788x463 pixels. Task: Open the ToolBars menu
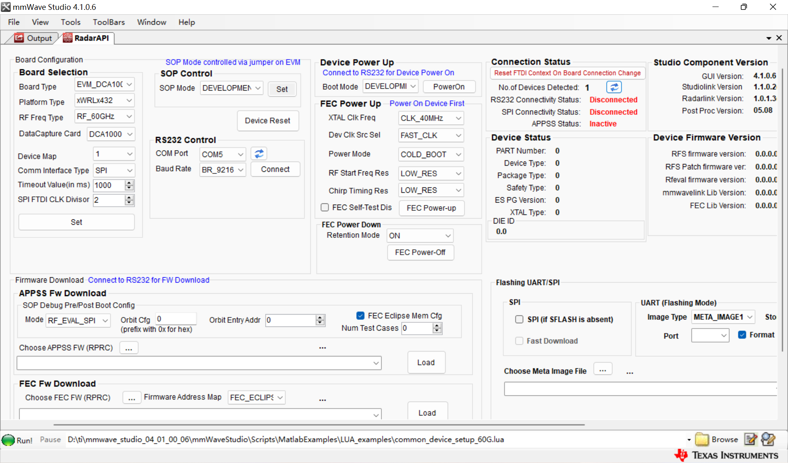(x=109, y=22)
